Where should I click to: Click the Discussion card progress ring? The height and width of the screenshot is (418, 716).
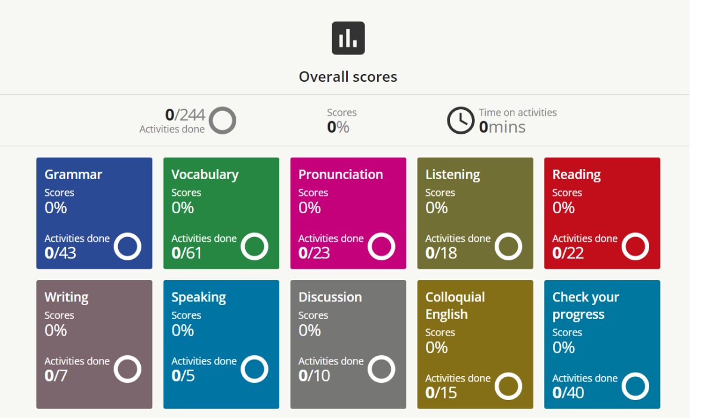pos(381,369)
